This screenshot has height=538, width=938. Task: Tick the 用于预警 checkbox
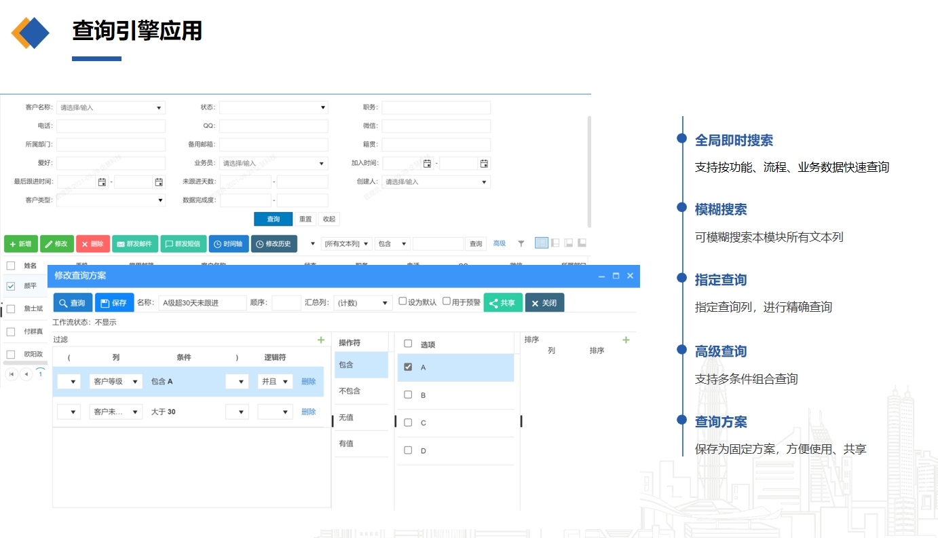[447, 302]
